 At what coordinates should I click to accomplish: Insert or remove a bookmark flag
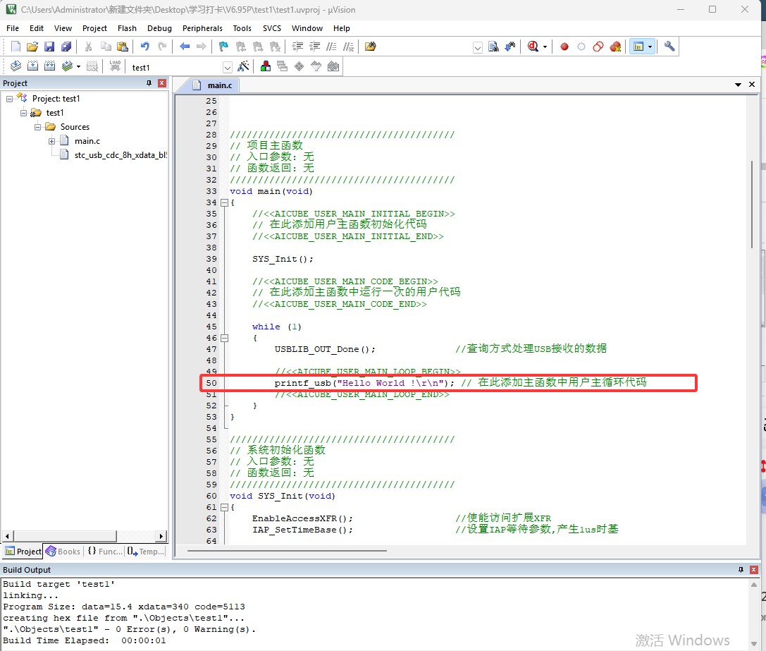click(224, 47)
